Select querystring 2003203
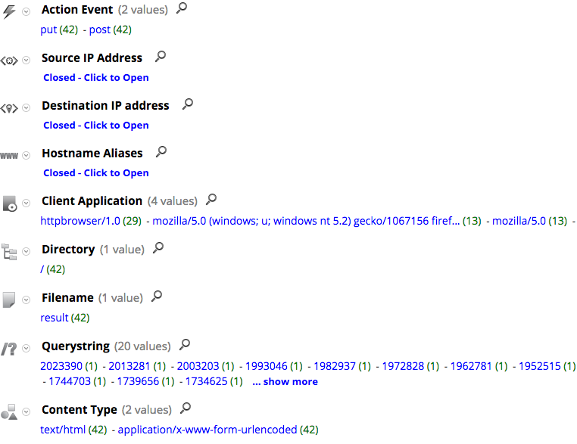The height and width of the screenshot is (444, 577). (198, 366)
